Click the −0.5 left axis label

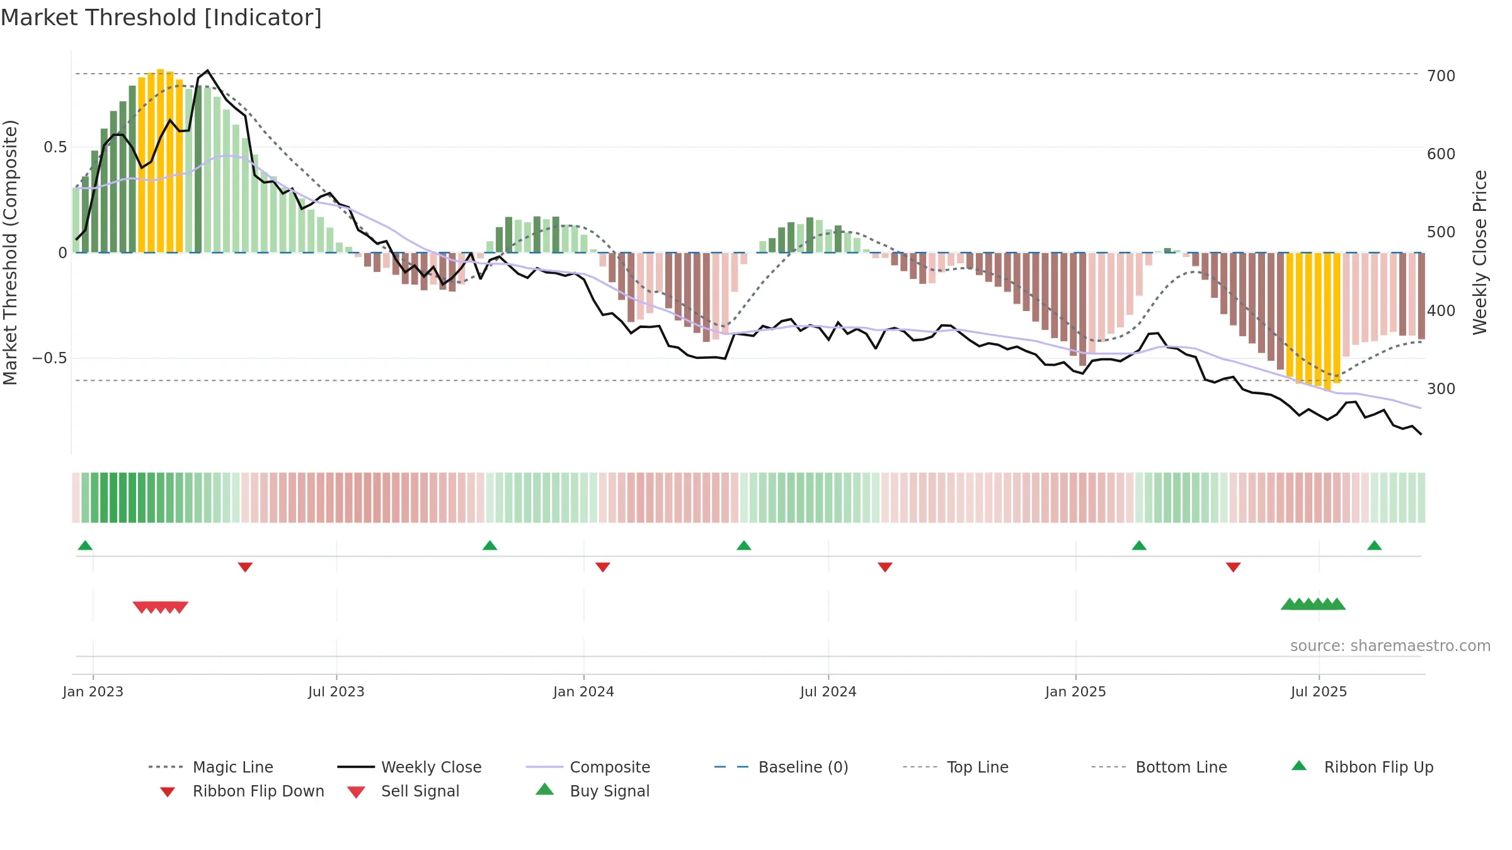(49, 358)
